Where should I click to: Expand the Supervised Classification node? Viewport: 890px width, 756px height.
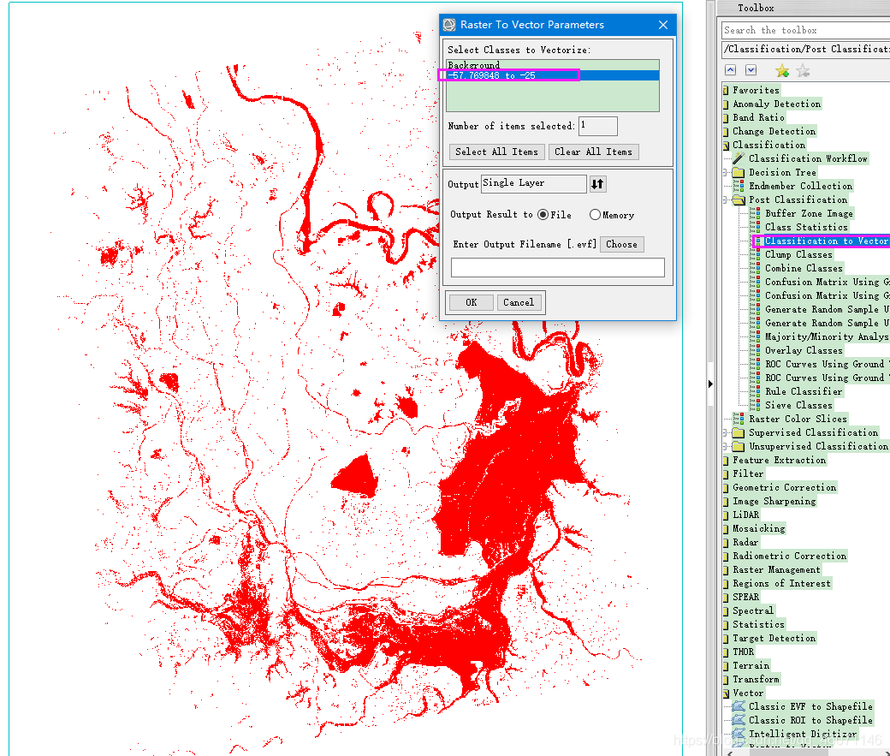pyautogui.click(x=726, y=432)
